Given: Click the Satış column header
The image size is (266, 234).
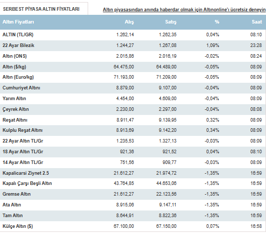Looking at the screenshot, I should tap(171, 22).
